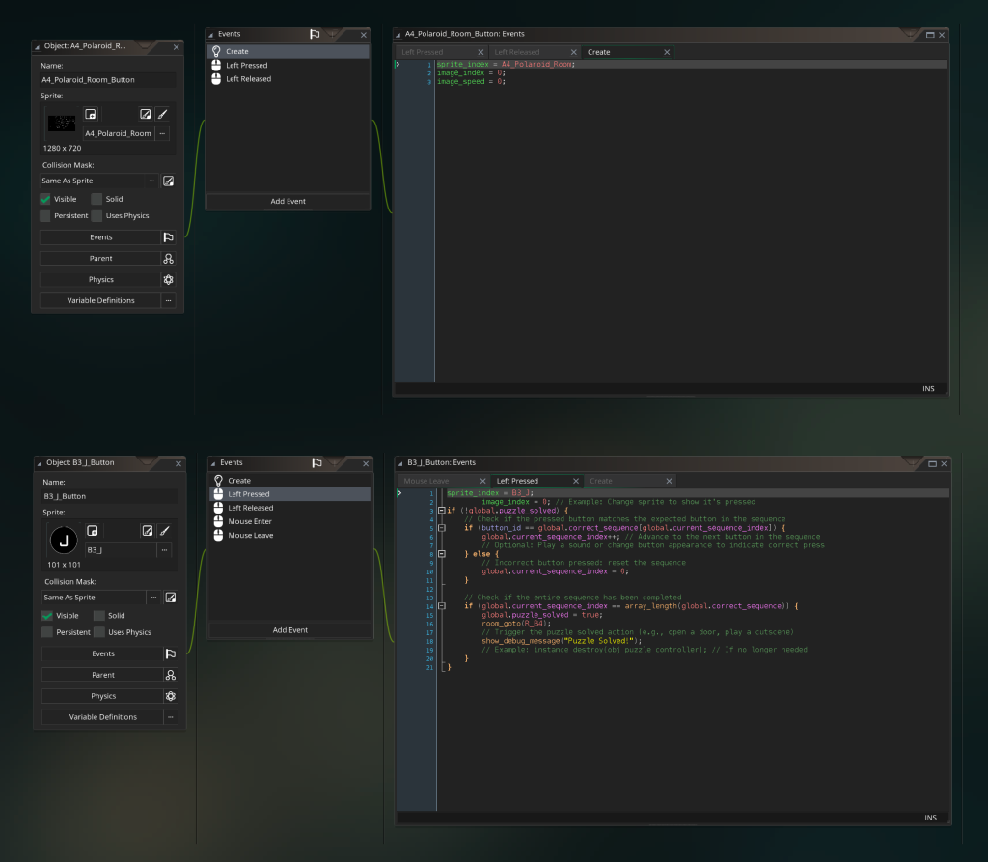Open sprite selector ellipsis next to A4_Polaroid_Room
988x862 pixels.
pos(162,133)
